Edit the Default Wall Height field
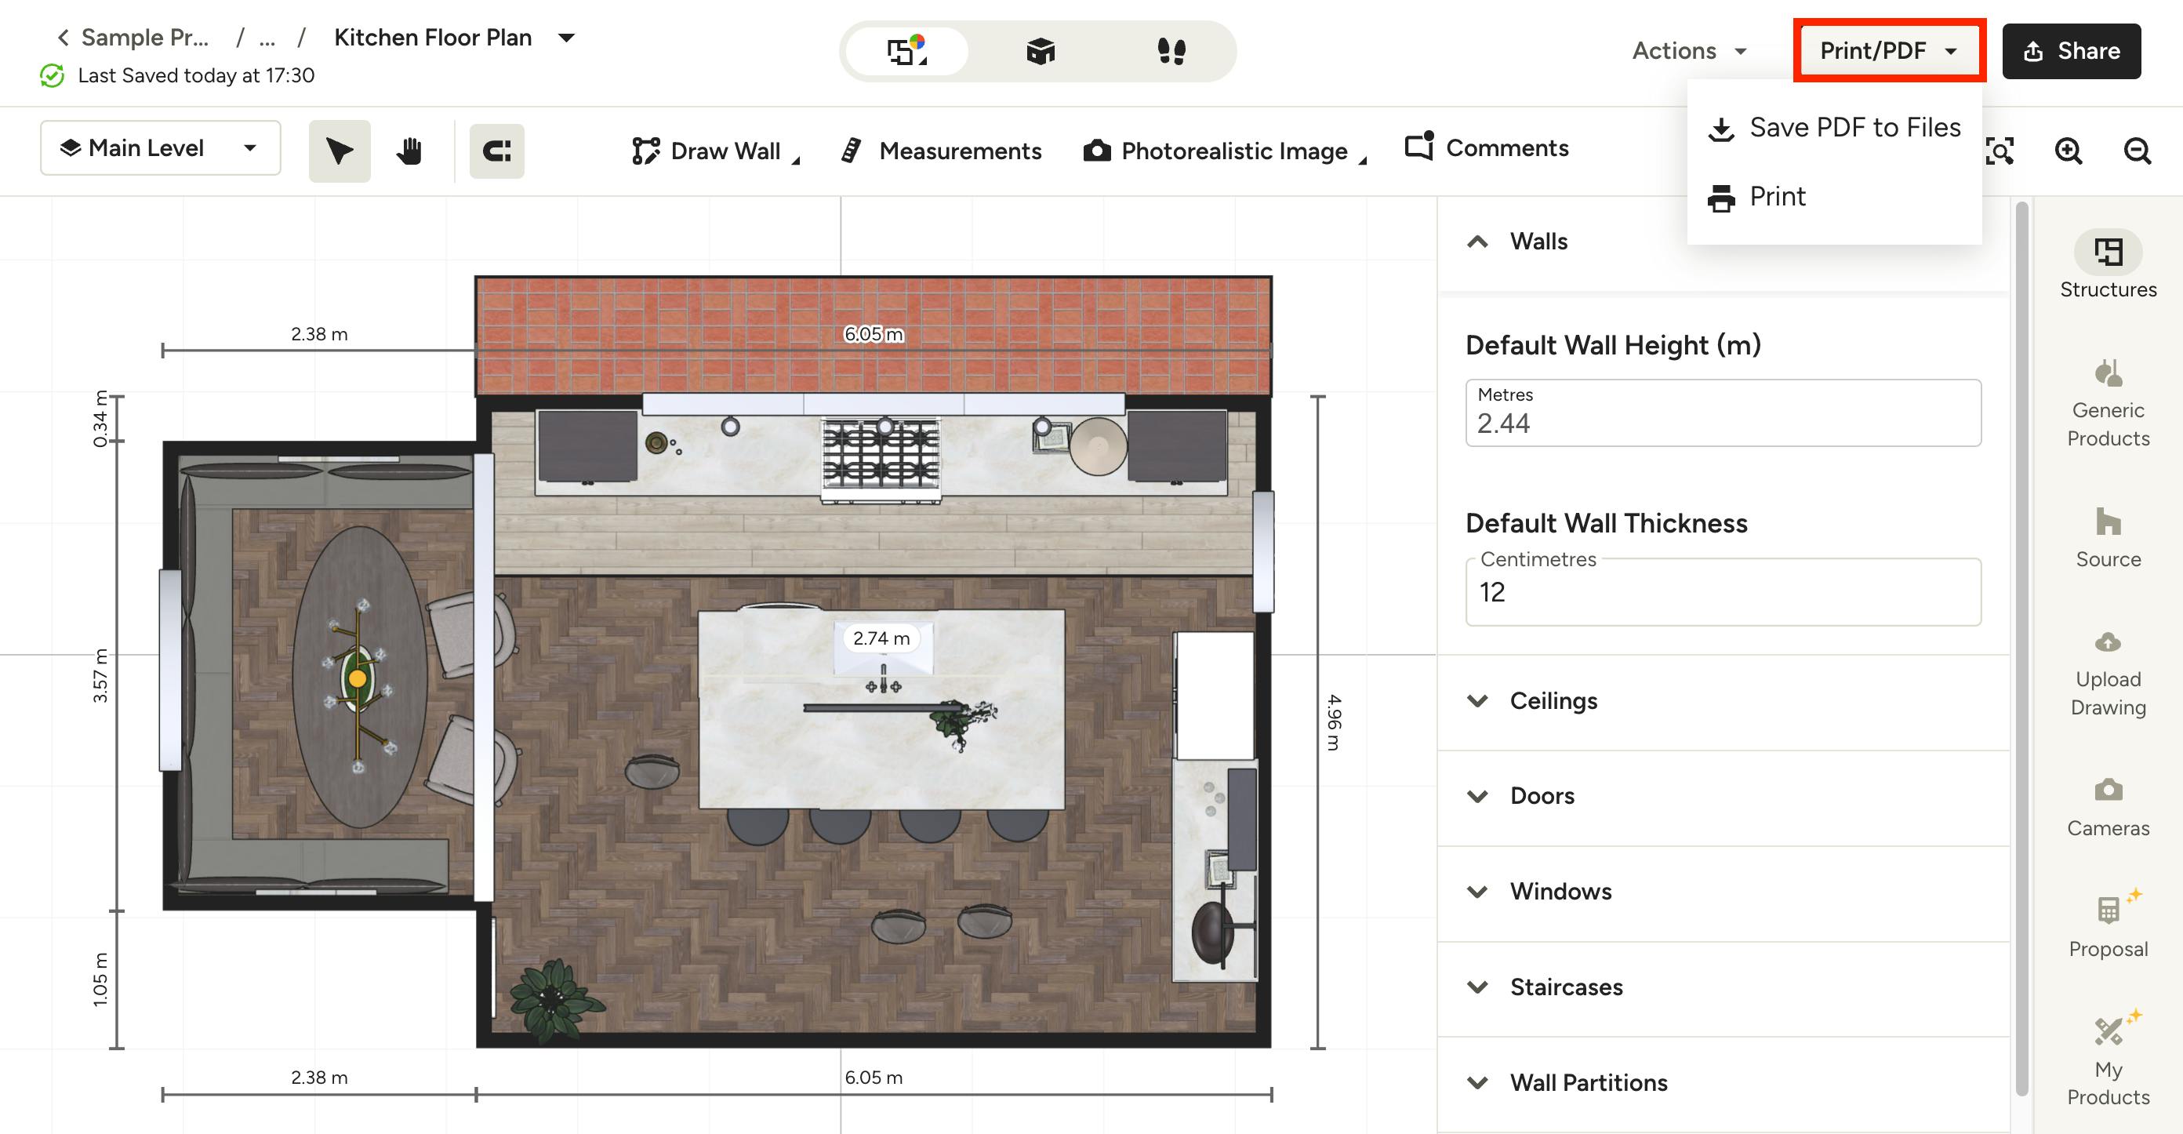2183x1134 pixels. coord(1723,413)
